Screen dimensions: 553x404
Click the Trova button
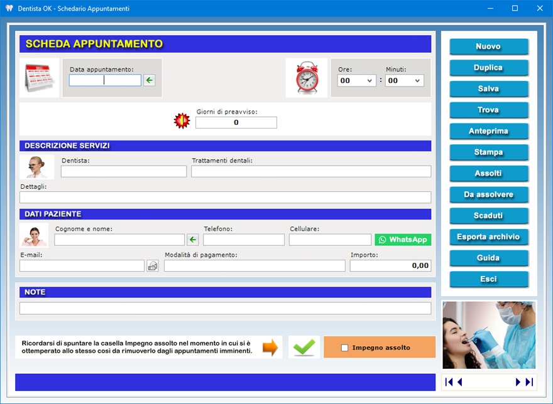click(489, 110)
